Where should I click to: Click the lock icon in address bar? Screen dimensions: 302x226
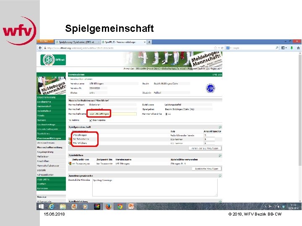click(45, 48)
